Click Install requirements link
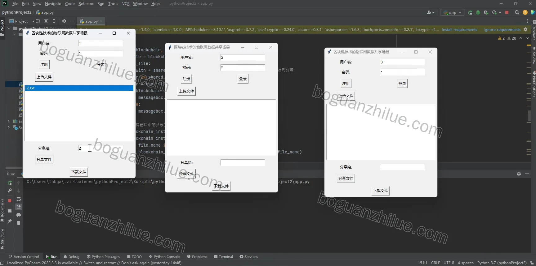This screenshot has width=536, height=266. pos(459,30)
